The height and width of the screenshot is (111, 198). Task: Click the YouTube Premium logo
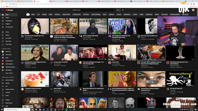(x=9, y=10)
